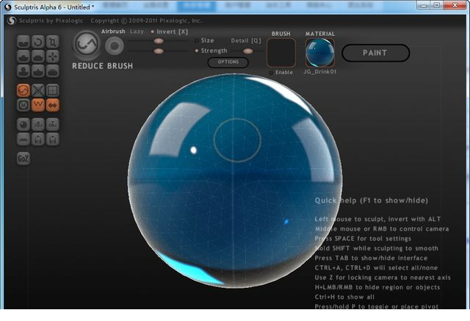Click the Reduce Selected X icon

pyautogui.click(x=38, y=90)
